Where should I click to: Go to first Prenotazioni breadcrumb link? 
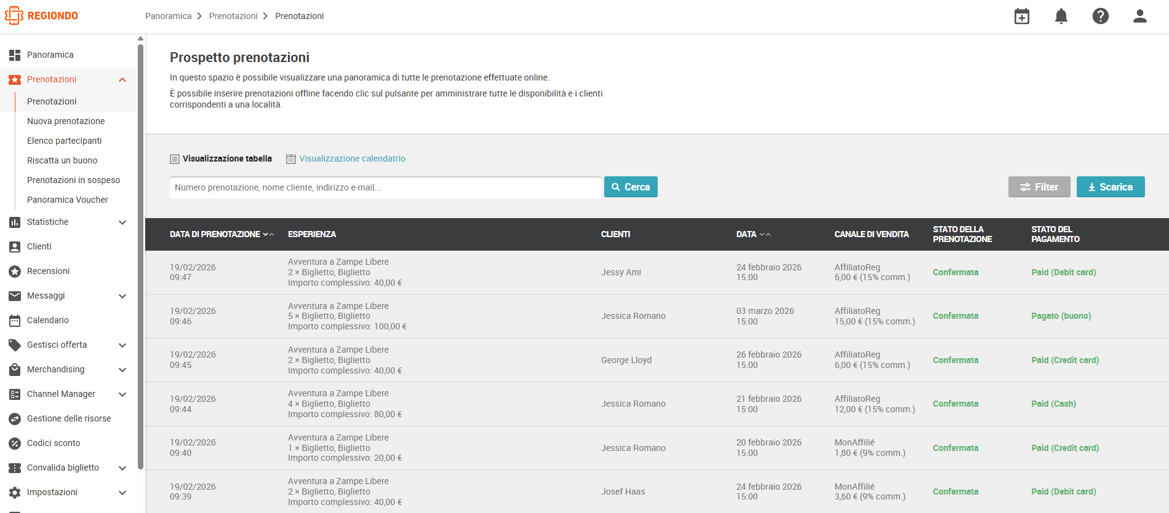tap(233, 16)
